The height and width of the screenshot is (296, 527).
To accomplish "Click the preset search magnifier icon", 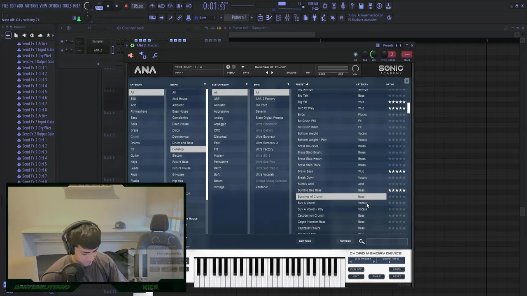I will click(361, 241).
